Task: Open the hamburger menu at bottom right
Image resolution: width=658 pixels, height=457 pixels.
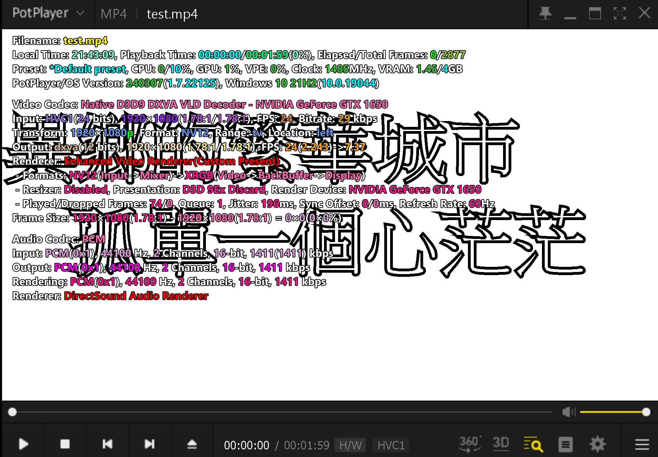Action: click(x=642, y=444)
